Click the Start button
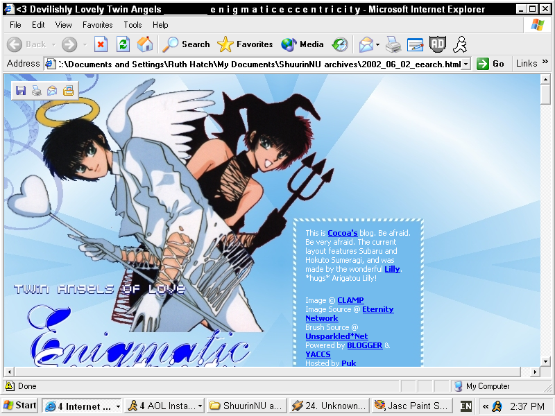 [20, 406]
